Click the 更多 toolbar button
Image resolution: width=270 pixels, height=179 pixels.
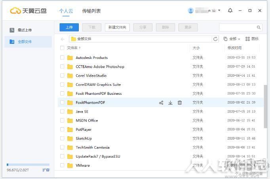188,27
